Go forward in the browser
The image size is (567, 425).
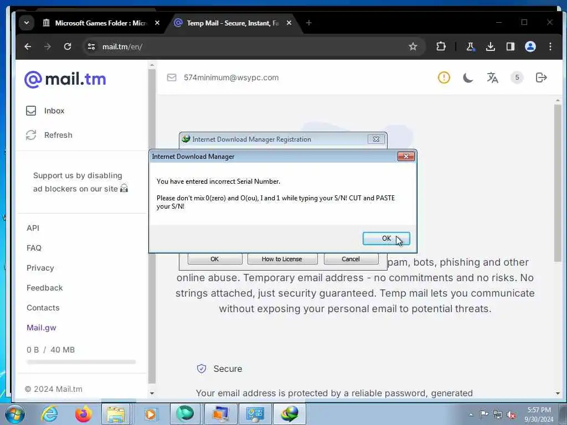tap(48, 46)
